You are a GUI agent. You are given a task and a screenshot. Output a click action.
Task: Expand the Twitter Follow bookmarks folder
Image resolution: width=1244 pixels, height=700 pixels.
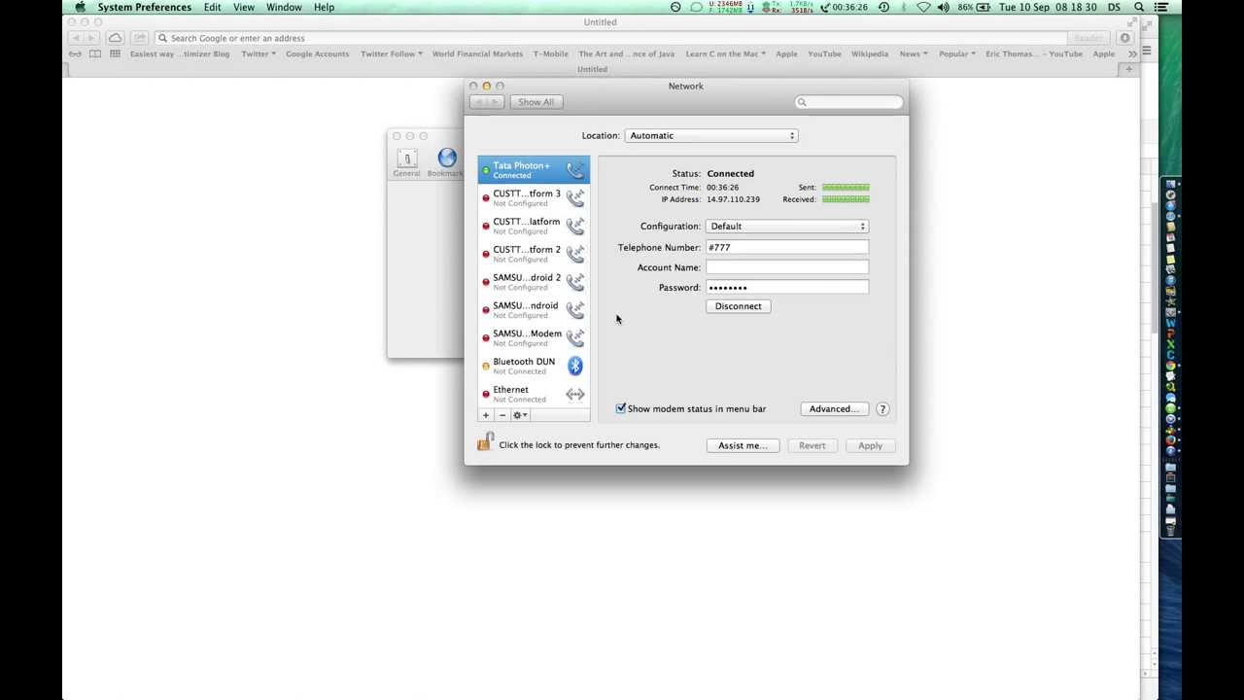tap(392, 54)
